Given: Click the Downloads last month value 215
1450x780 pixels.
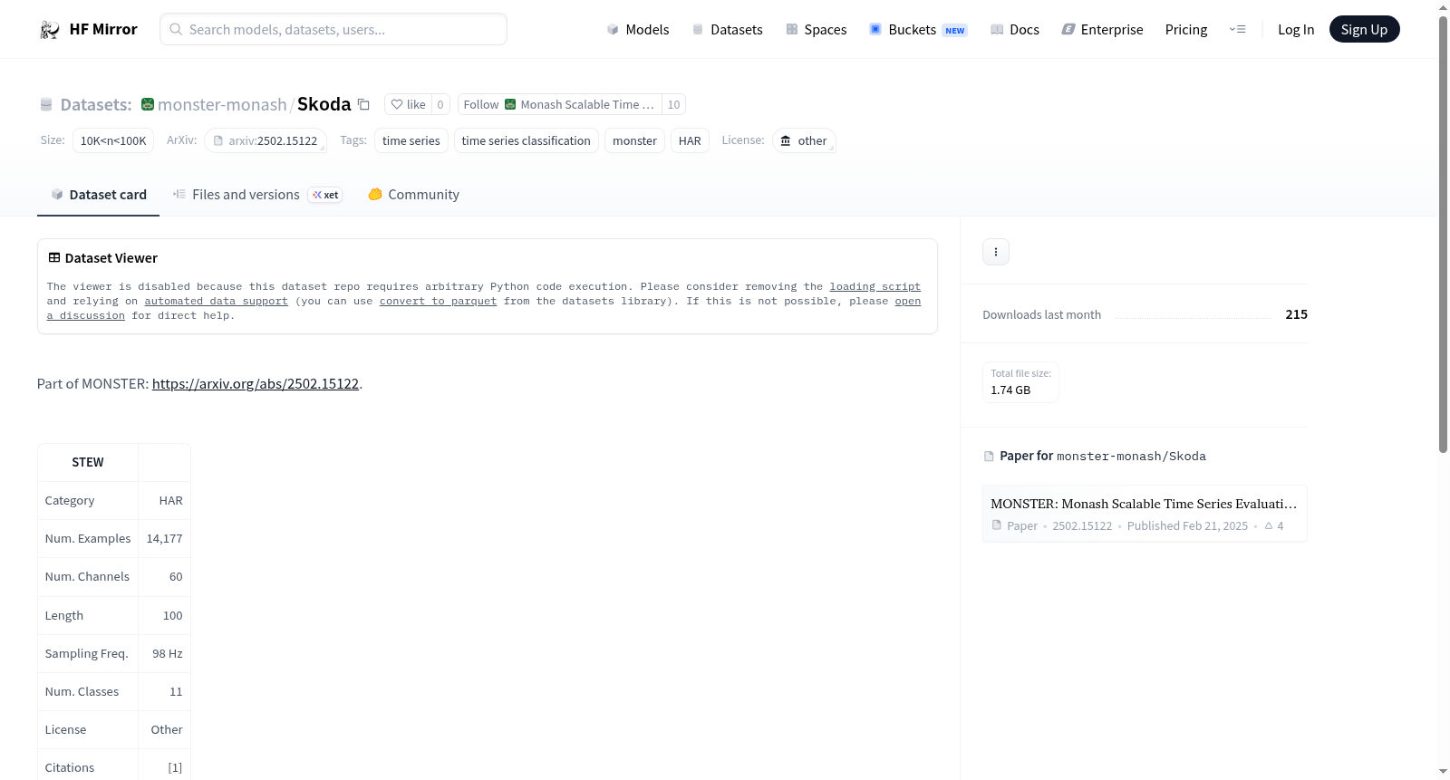Looking at the screenshot, I should 1297,314.
